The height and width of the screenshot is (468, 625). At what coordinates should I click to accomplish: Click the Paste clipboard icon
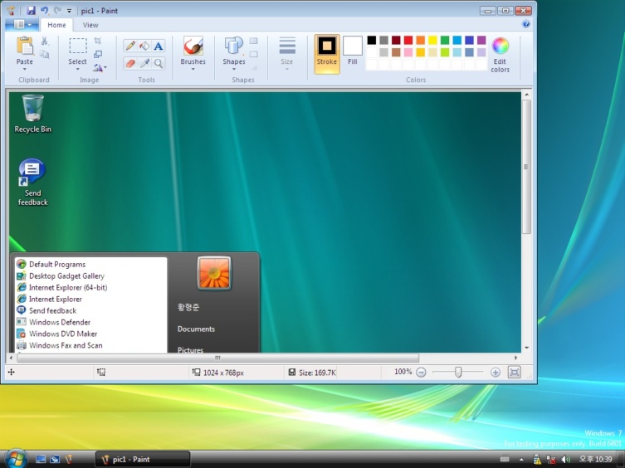(x=25, y=46)
